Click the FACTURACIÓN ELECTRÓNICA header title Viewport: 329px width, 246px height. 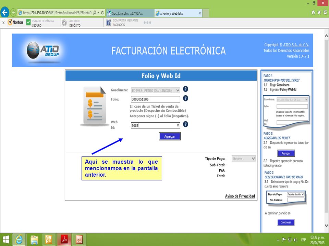pyautogui.click(x=168, y=51)
